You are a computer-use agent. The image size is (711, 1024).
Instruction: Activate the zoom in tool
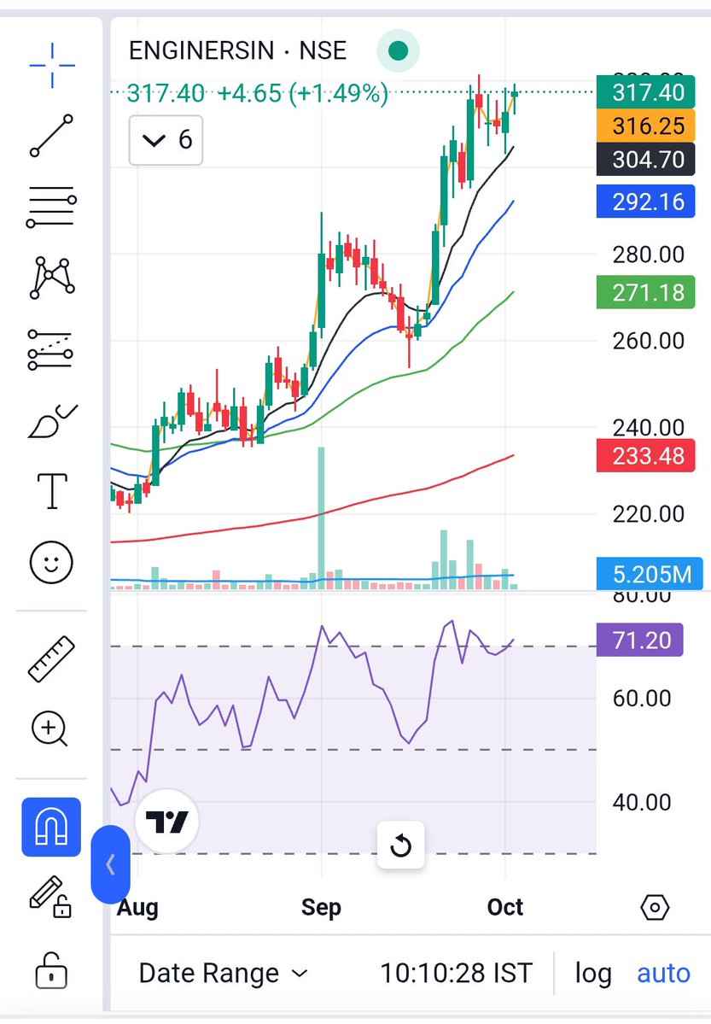pyautogui.click(x=50, y=729)
